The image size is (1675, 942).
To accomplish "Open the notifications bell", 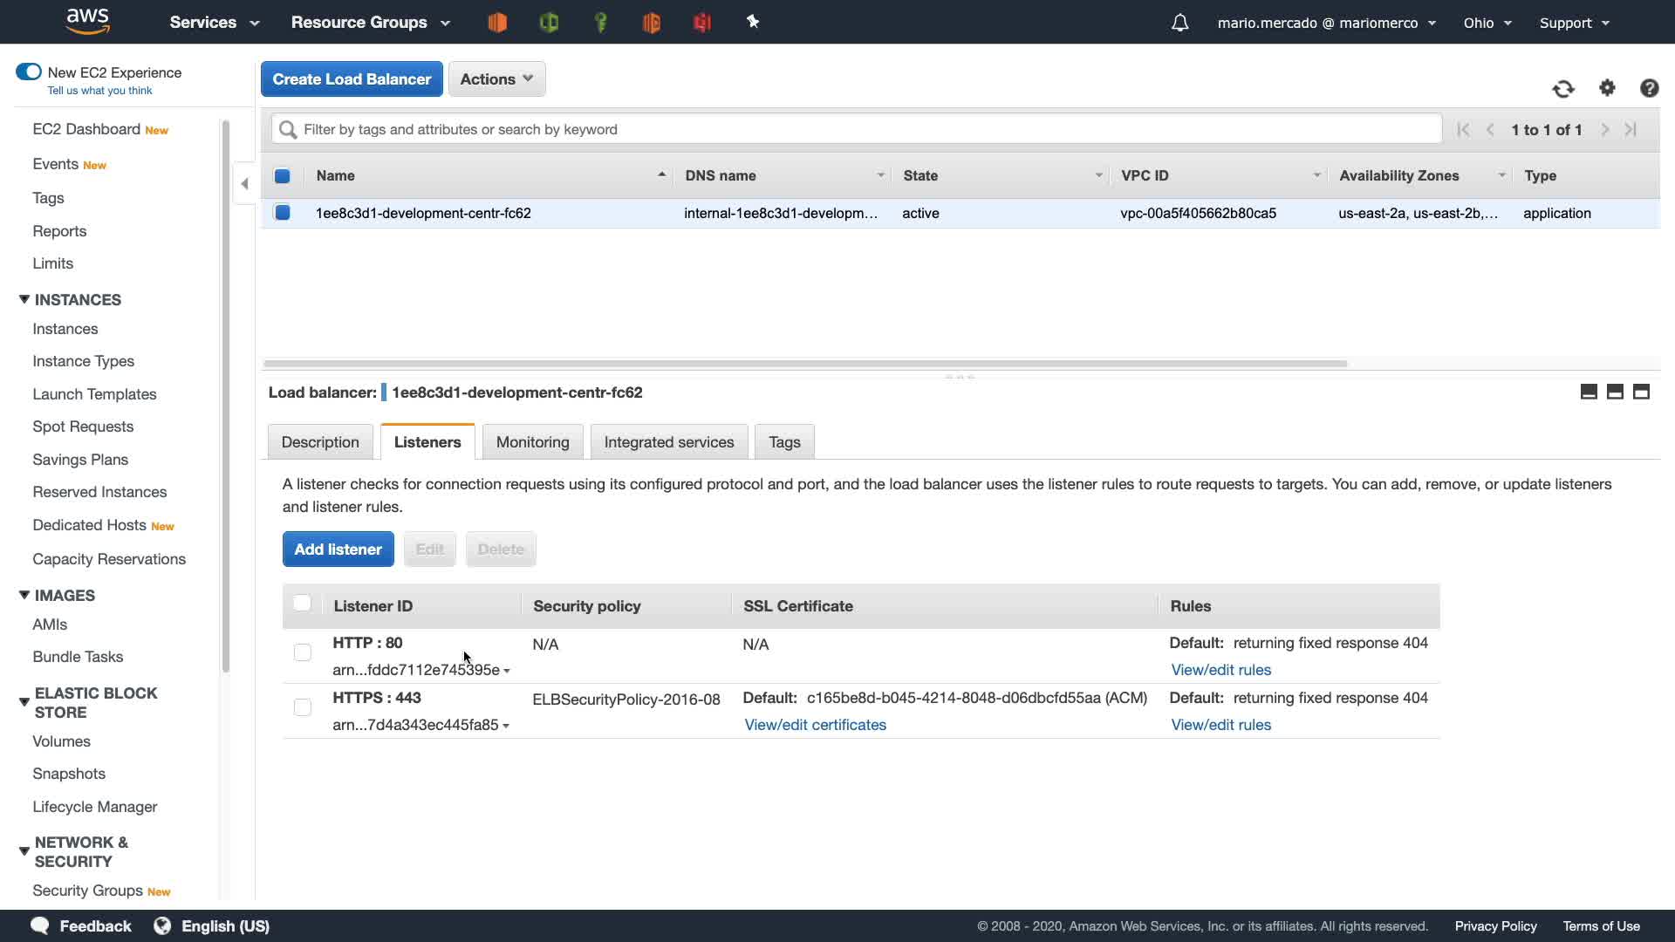I will point(1179,23).
